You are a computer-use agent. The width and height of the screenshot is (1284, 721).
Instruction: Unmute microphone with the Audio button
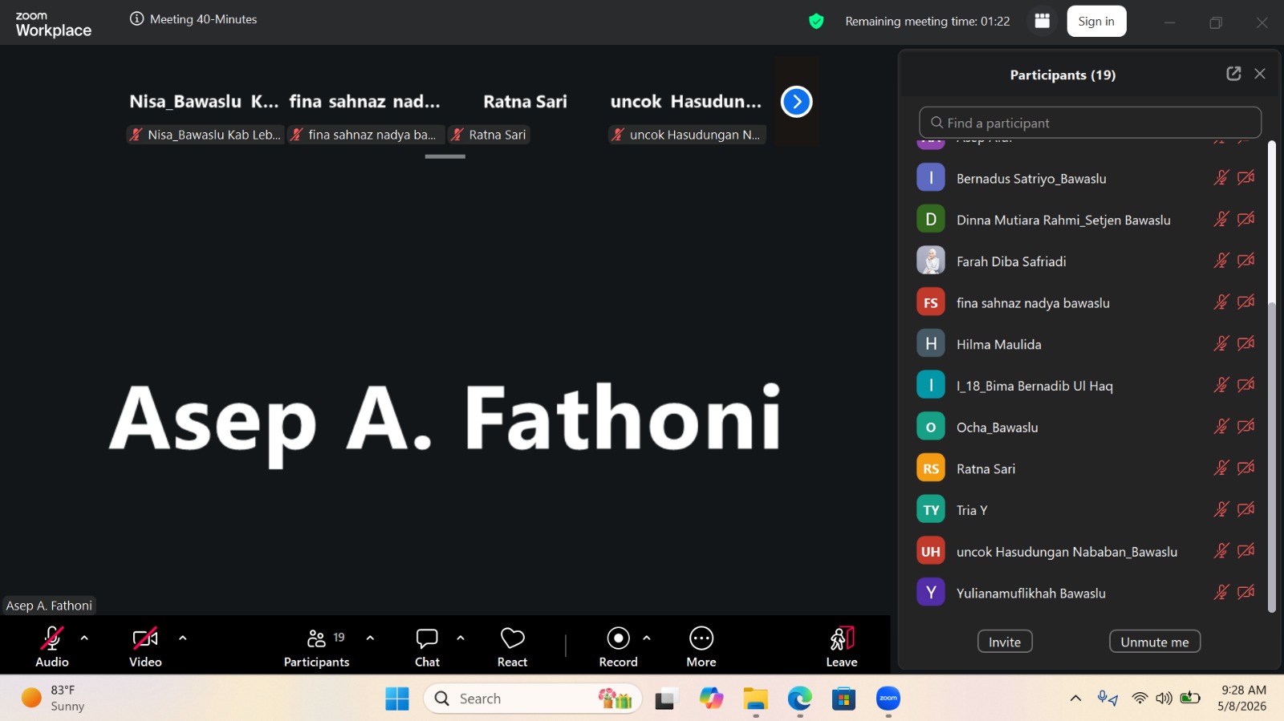[52, 646]
